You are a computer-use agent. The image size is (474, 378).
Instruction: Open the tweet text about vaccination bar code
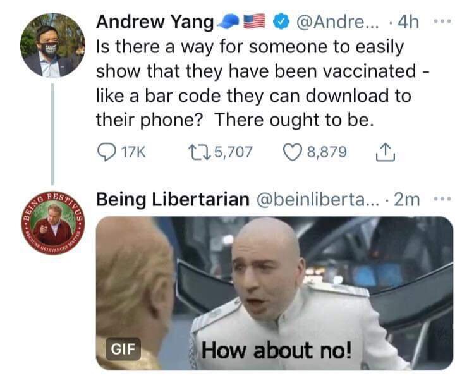pyautogui.click(x=262, y=83)
